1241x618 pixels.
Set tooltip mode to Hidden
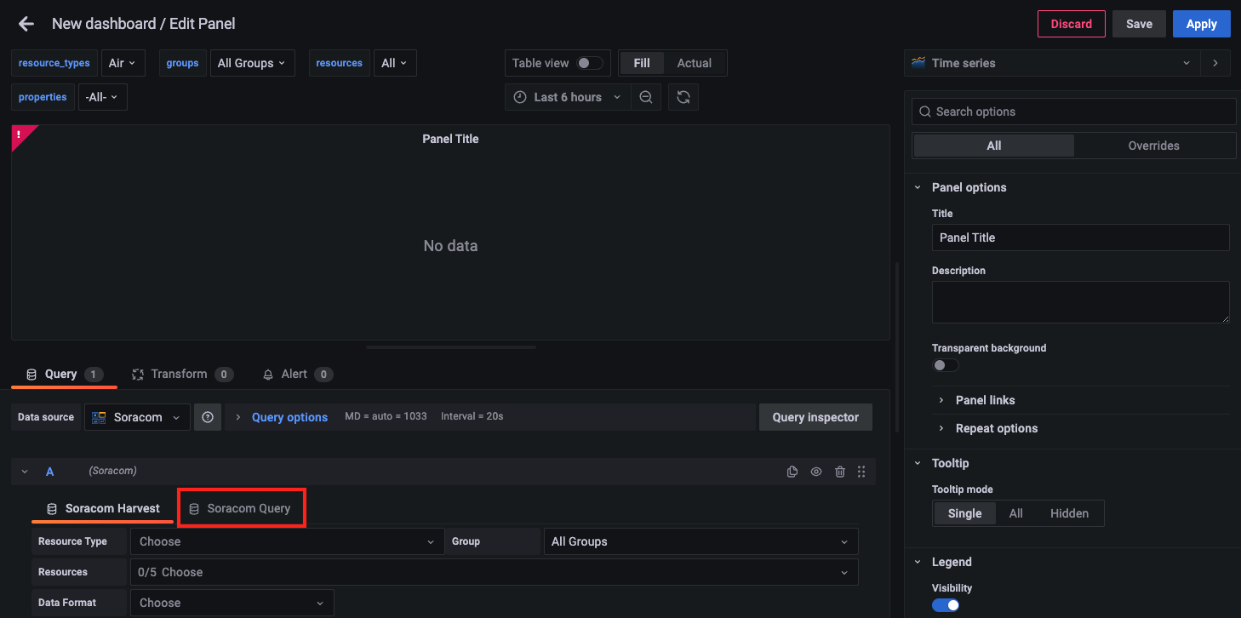[x=1069, y=513]
